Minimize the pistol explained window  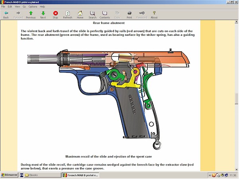pyautogui.click(x=228, y=2)
